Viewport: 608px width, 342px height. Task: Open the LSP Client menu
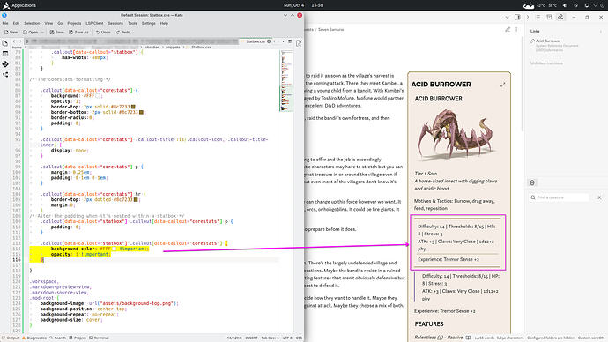click(94, 23)
